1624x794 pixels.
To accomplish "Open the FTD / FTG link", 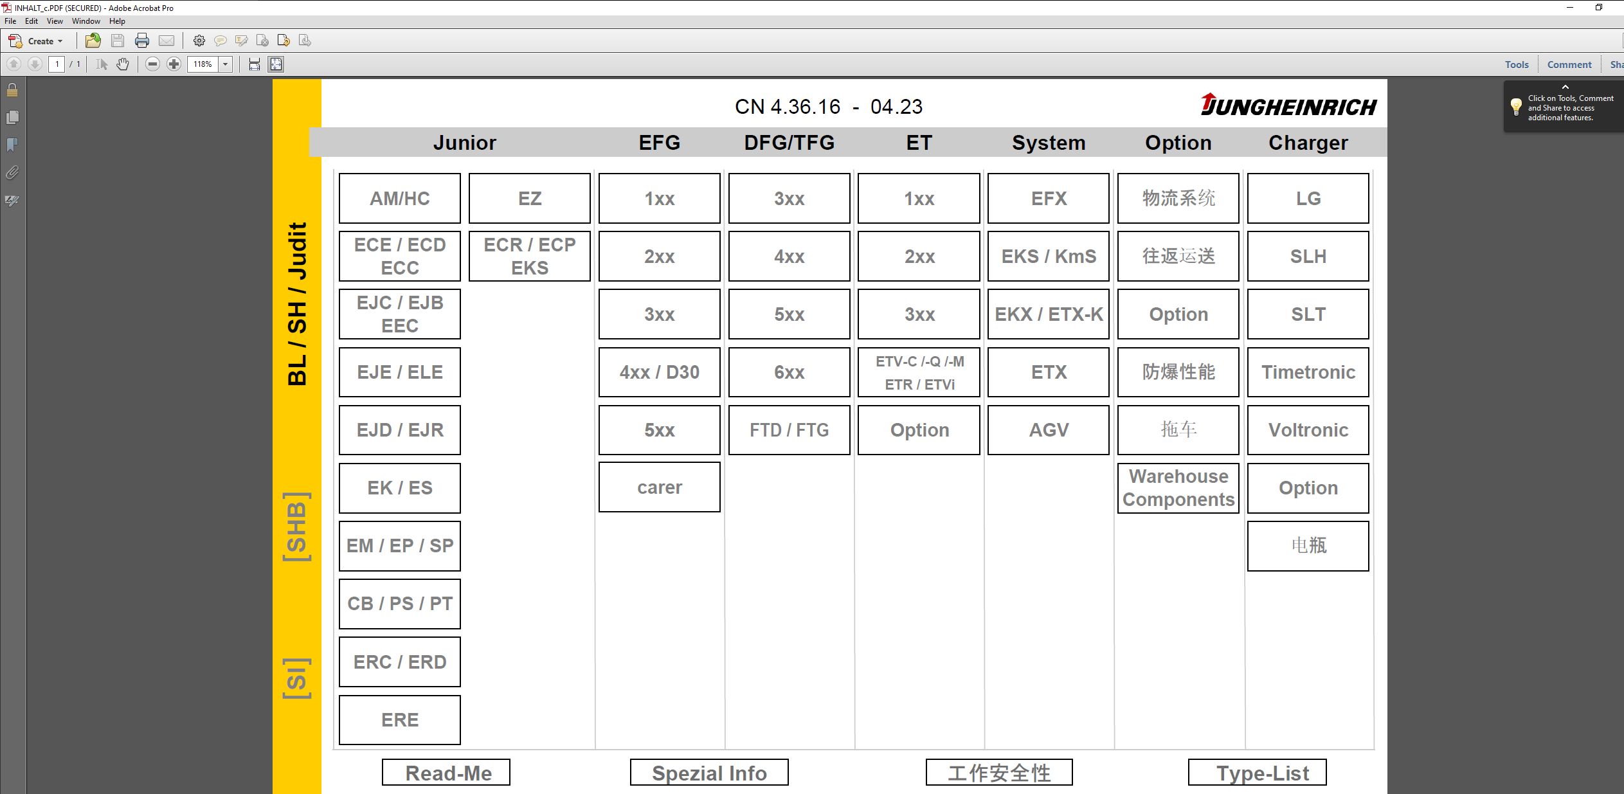I will tap(789, 429).
